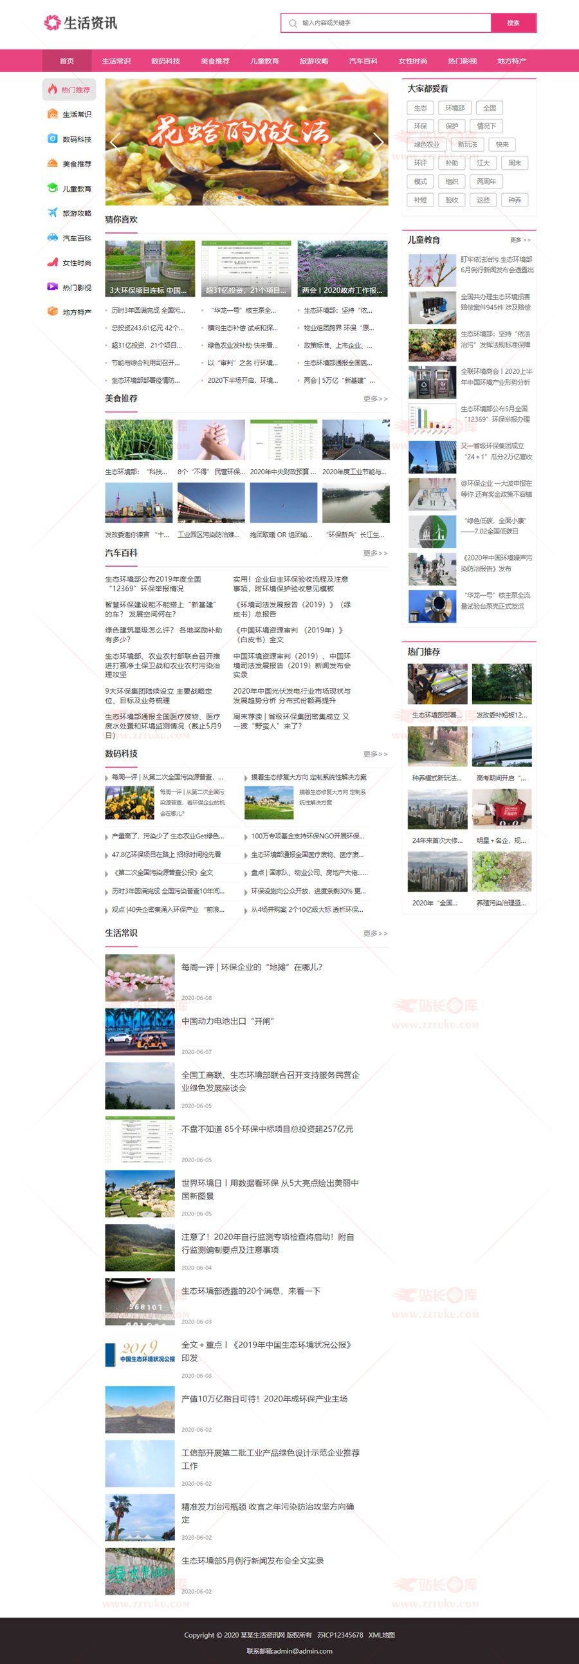Click the 生活常识 sidebar house icon

[x=52, y=115]
